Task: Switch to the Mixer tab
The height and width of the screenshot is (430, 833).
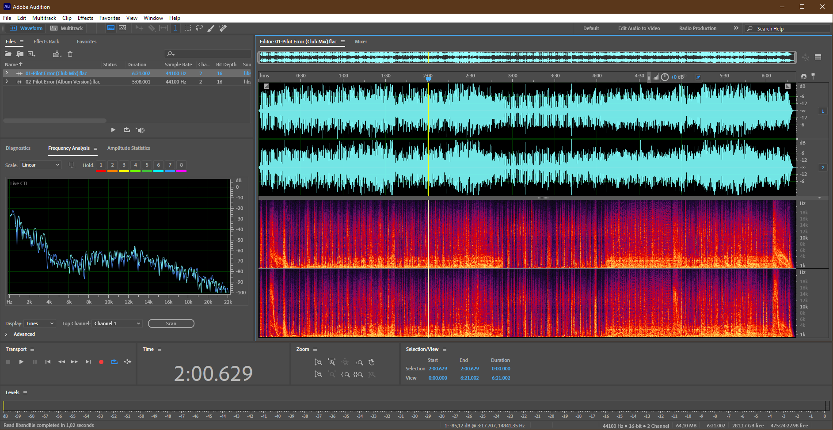Action: coord(361,42)
